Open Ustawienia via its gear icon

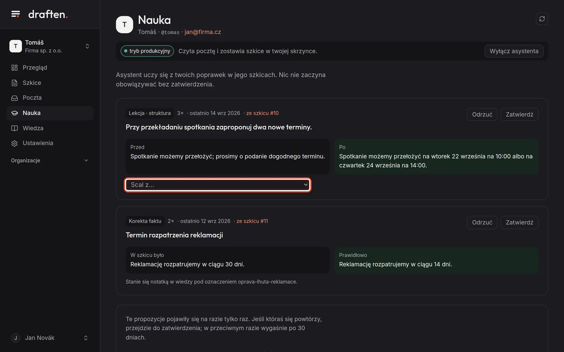click(x=14, y=143)
